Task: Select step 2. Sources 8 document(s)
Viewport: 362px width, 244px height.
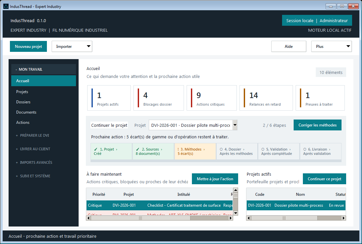Action: coord(153,152)
